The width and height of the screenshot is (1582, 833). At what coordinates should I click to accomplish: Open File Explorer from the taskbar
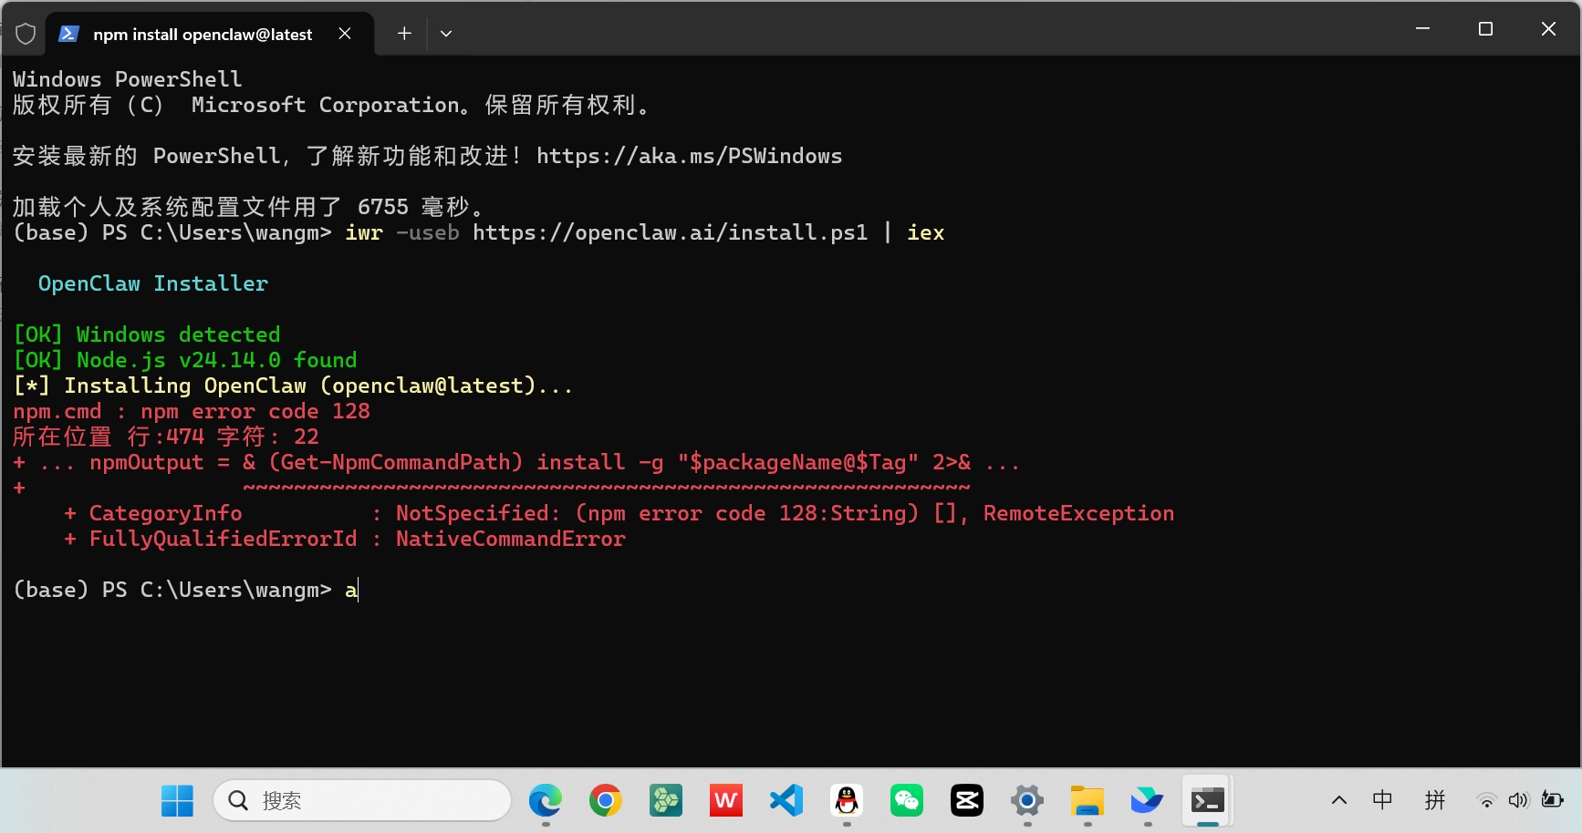click(x=1088, y=801)
